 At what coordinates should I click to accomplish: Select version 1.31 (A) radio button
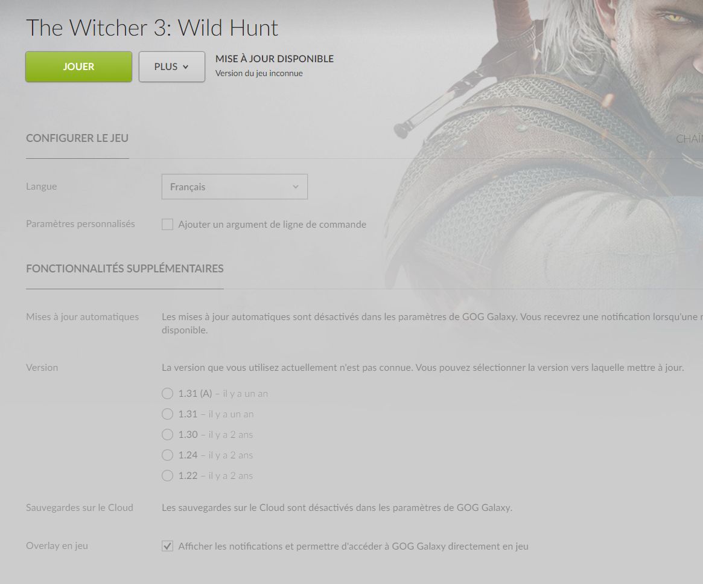167,393
